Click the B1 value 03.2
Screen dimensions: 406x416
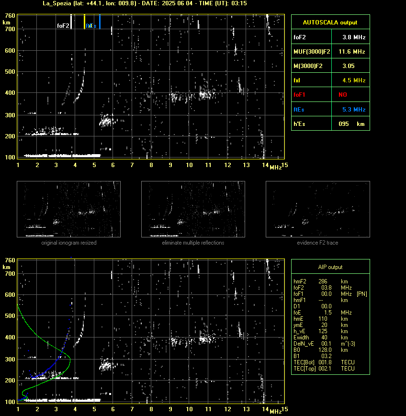click(x=327, y=356)
